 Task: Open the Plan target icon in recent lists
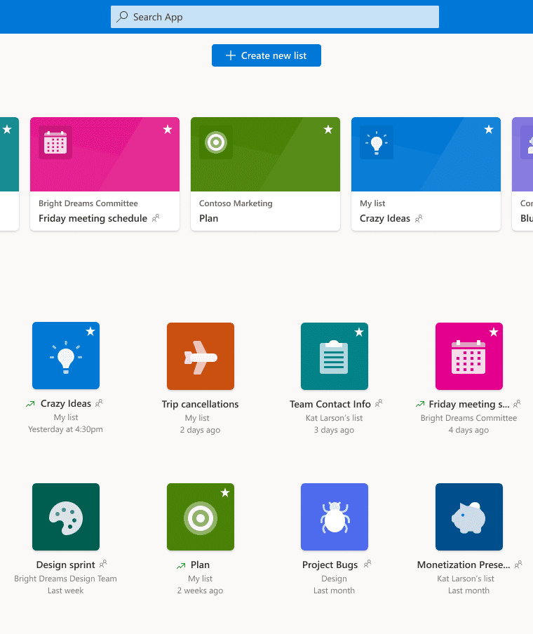coord(200,517)
